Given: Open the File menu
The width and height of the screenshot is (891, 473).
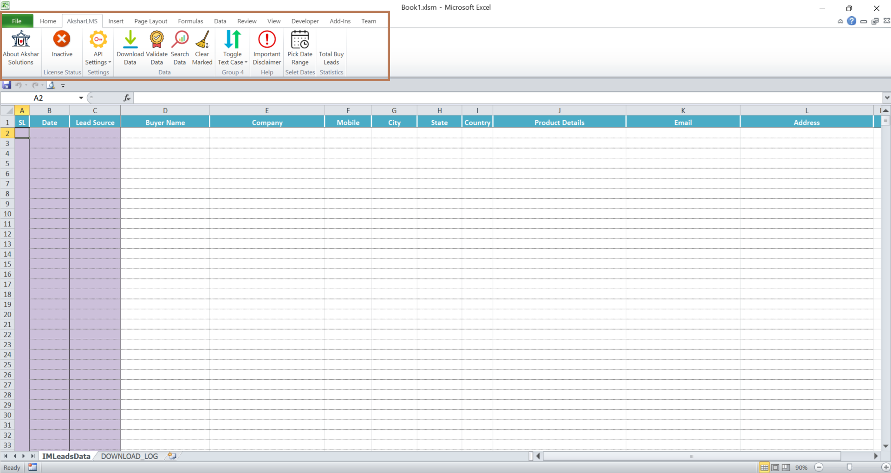Looking at the screenshot, I should 17,21.
